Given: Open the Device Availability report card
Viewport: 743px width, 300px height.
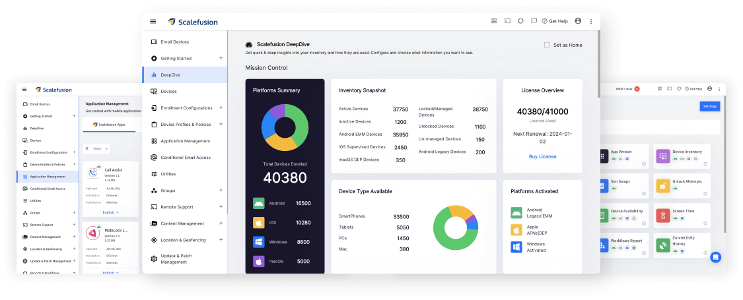Looking at the screenshot, I should pos(624,216).
